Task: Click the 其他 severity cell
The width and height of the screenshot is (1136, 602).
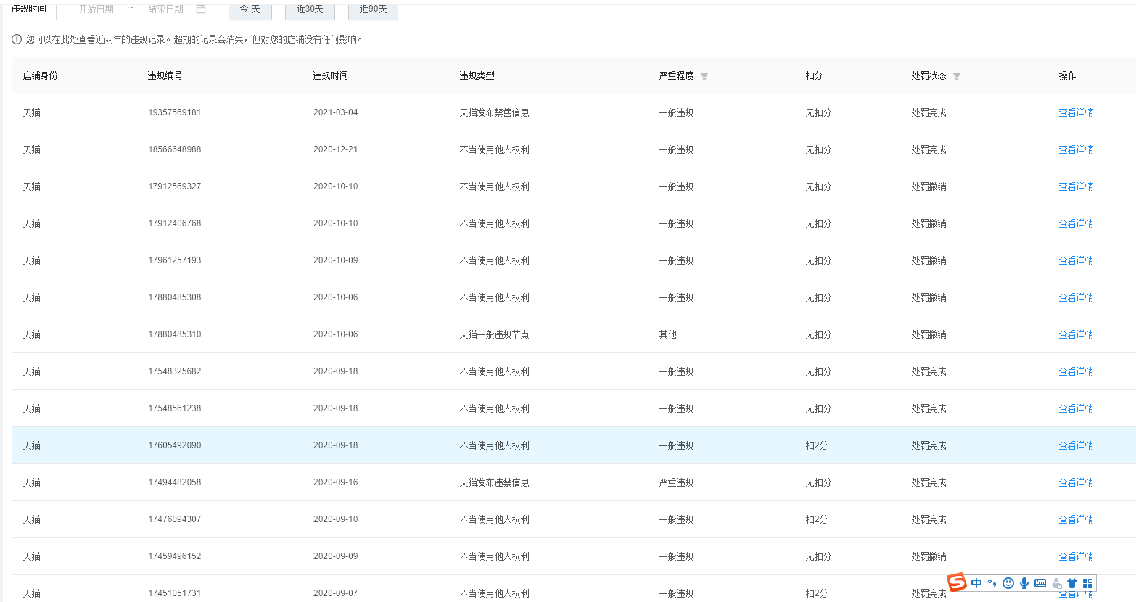Action: [x=667, y=334]
